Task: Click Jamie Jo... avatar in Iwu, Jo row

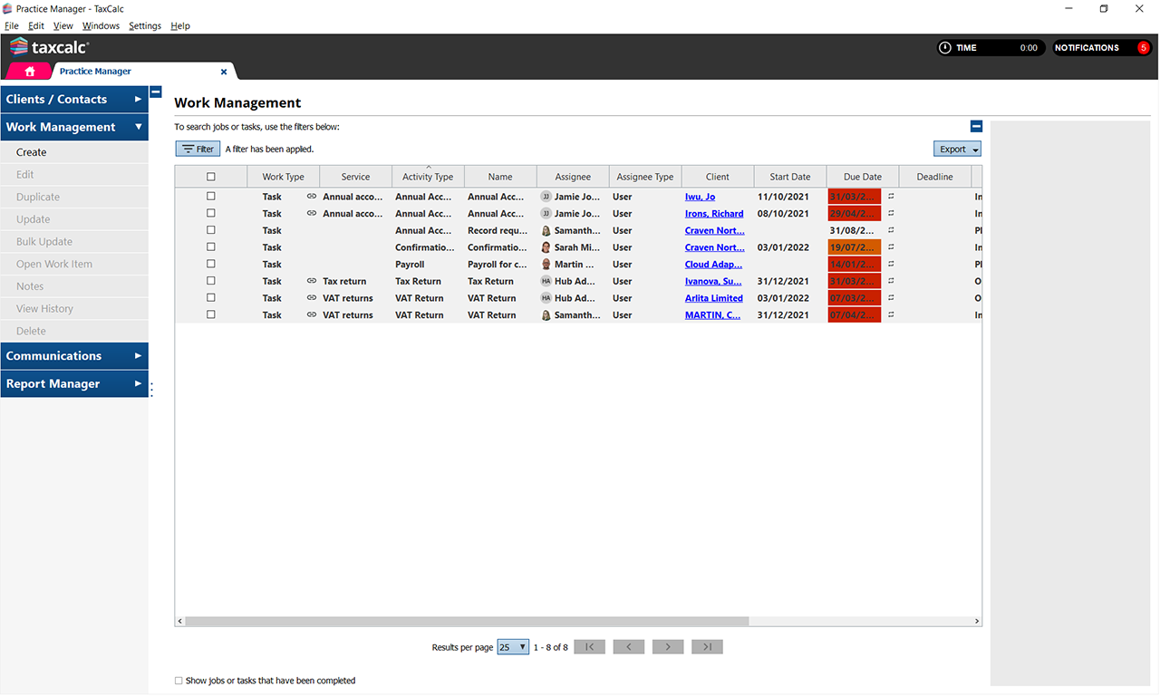Action: 546,197
